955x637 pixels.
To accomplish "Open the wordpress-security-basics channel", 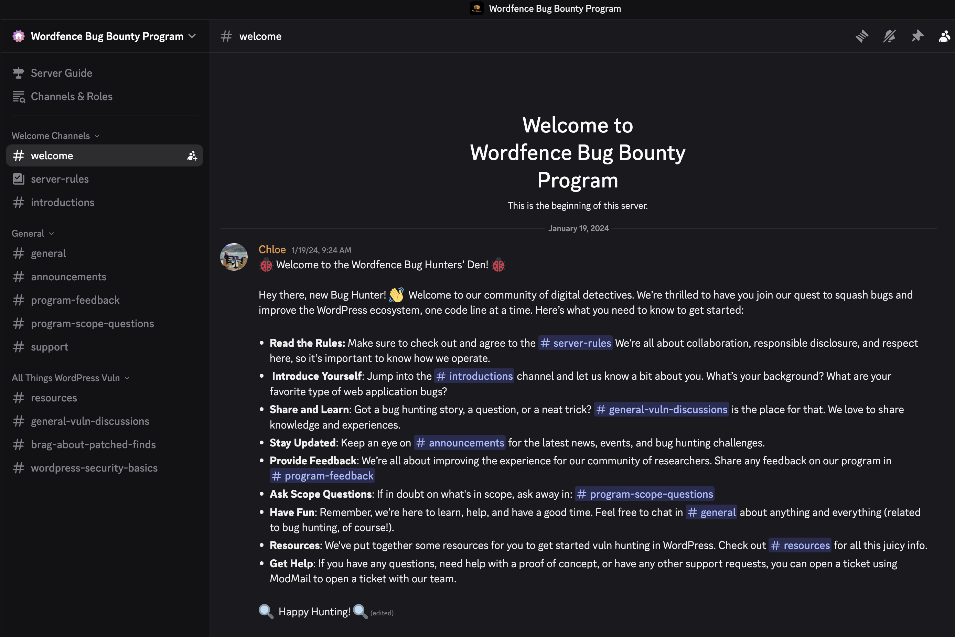I will click(94, 468).
